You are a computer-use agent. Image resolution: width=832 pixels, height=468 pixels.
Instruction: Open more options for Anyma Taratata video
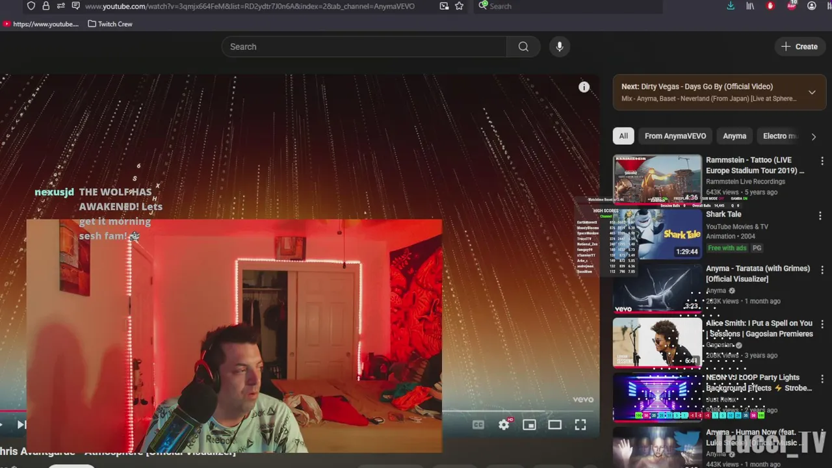coord(822,270)
